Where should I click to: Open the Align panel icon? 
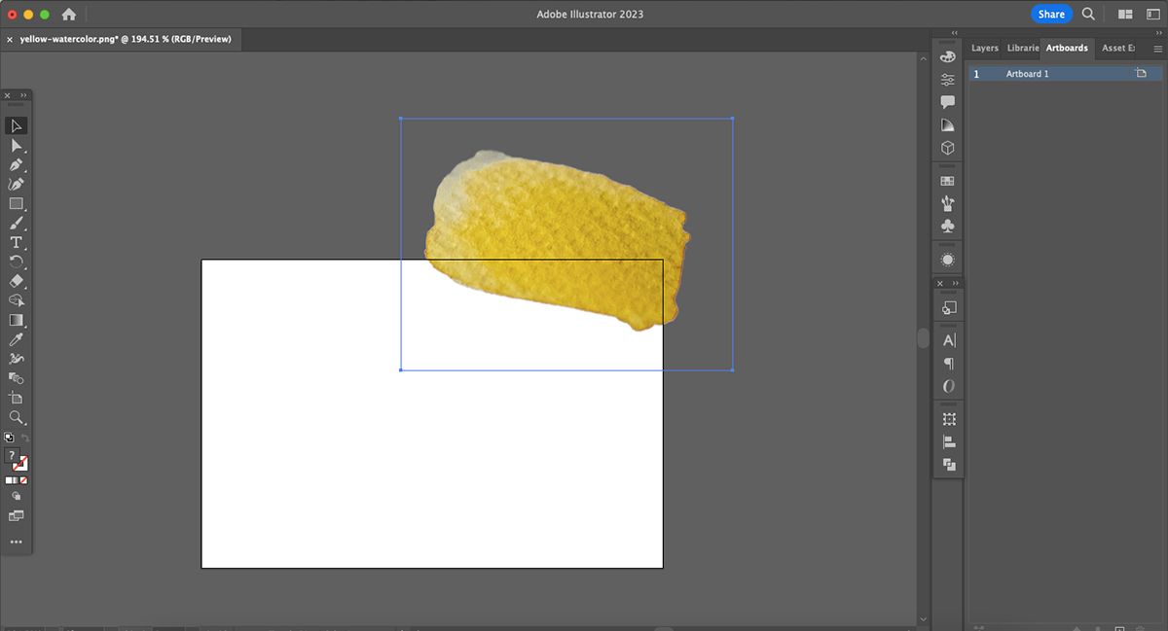coord(948,441)
